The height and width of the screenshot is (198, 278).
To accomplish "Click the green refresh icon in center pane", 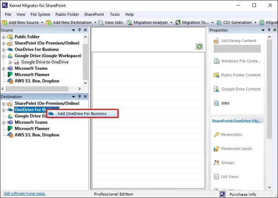I will pyautogui.click(x=199, y=47).
